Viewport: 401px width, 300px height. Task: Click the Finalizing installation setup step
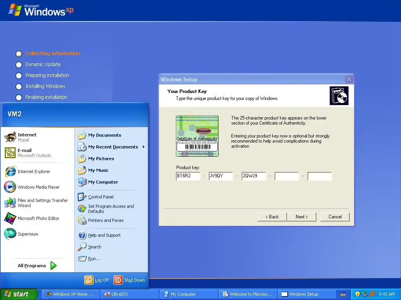pos(42,97)
